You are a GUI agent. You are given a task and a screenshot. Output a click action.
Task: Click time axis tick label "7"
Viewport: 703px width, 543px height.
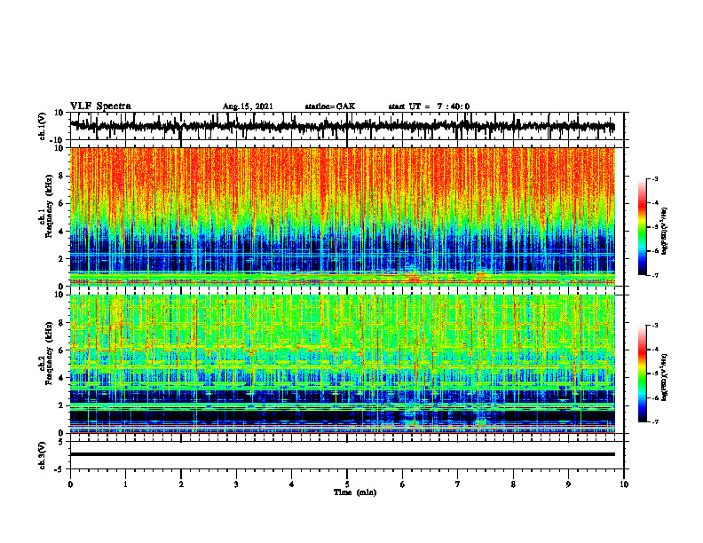point(458,484)
